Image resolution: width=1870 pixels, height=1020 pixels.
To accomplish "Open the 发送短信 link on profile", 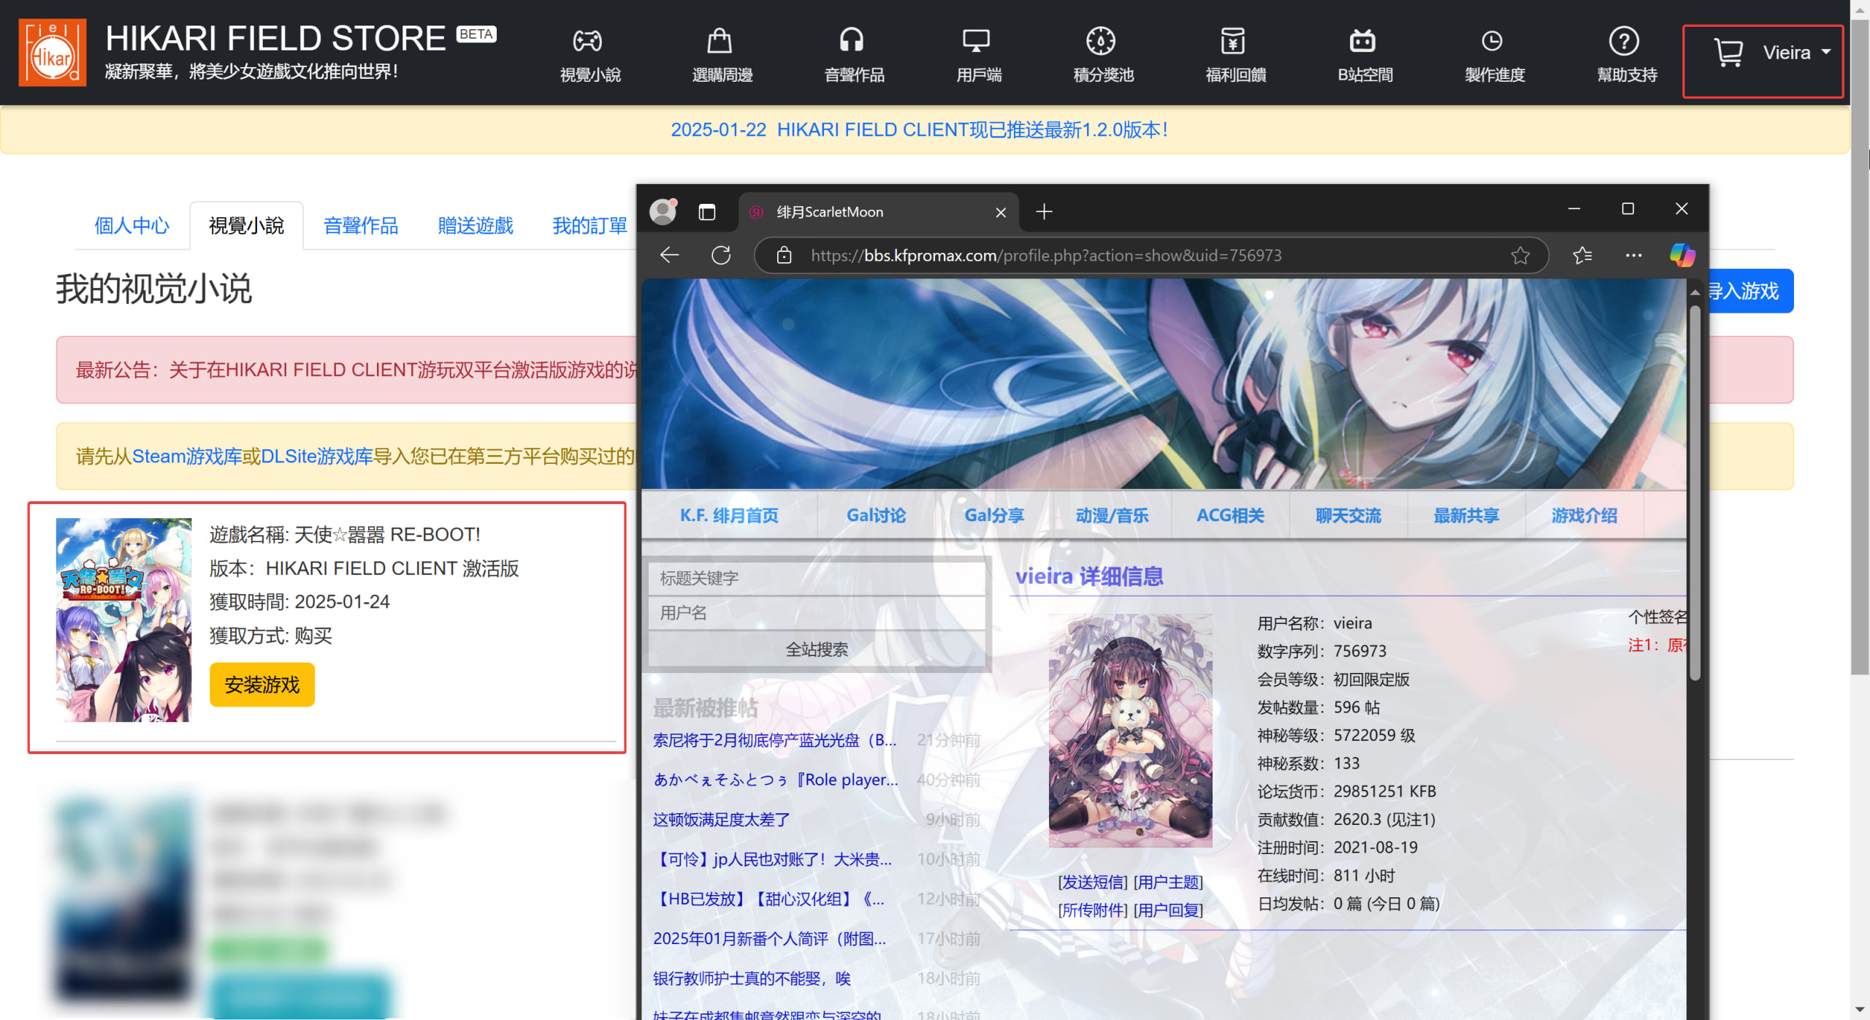I will 1093,883.
